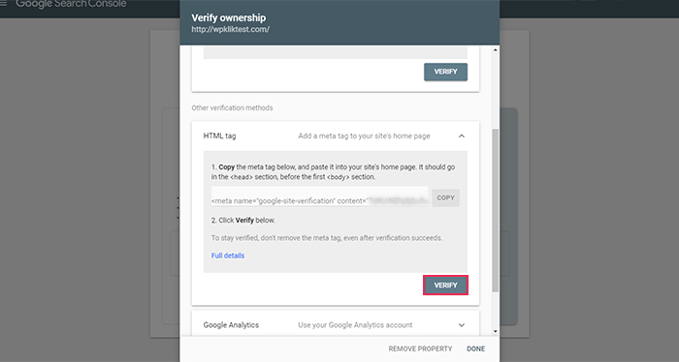Collapse the HTML tag section chevron

(x=462, y=136)
